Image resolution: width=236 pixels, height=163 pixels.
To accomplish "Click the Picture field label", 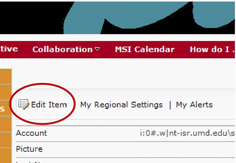I will click(x=29, y=149).
